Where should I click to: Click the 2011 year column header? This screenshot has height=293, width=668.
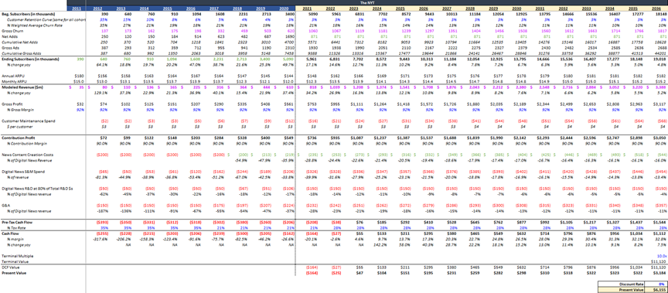click(x=77, y=8)
